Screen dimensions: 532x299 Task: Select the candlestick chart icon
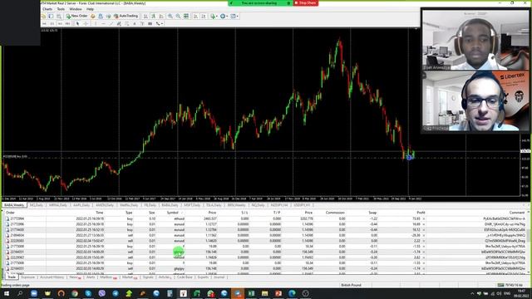tap(153, 16)
